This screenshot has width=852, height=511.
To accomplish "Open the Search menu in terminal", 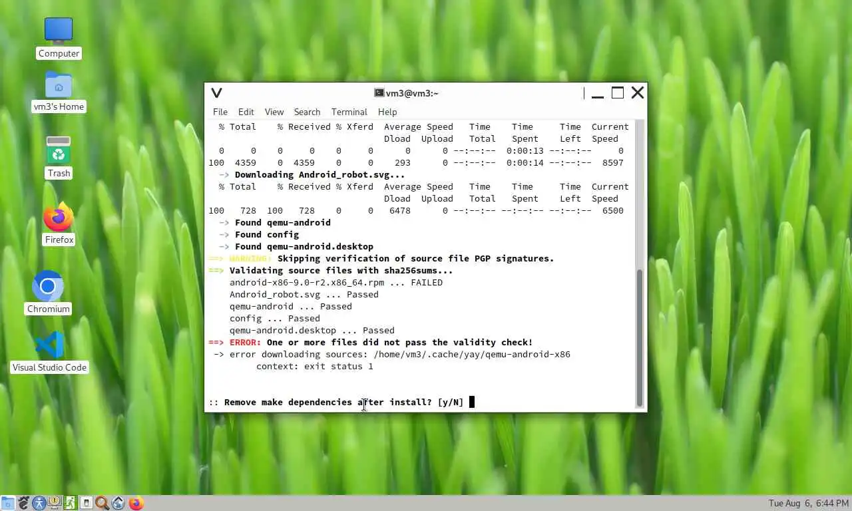I will (307, 112).
